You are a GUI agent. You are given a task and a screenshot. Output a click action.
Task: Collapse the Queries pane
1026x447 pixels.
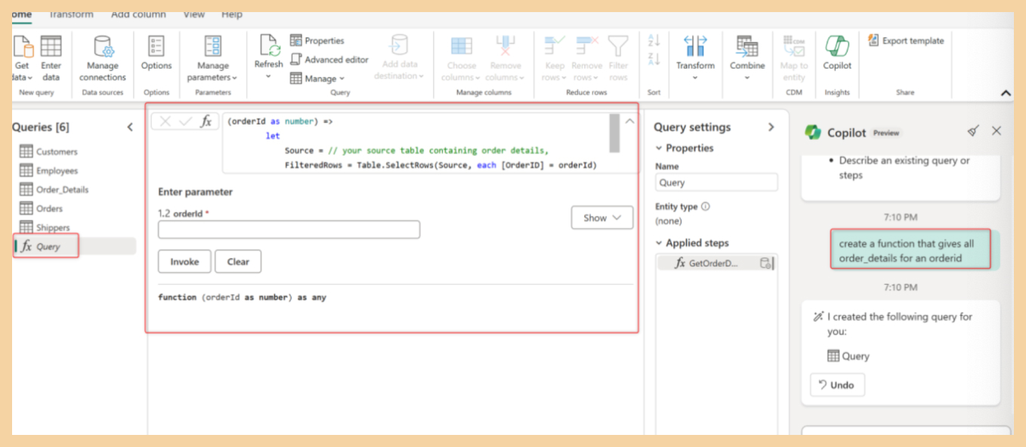click(x=129, y=127)
